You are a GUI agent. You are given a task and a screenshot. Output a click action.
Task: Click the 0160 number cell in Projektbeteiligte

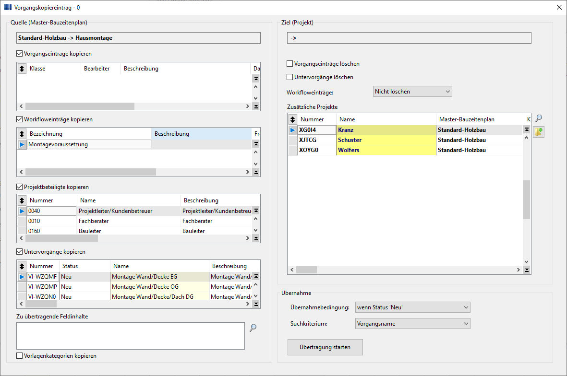(x=52, y=231)
